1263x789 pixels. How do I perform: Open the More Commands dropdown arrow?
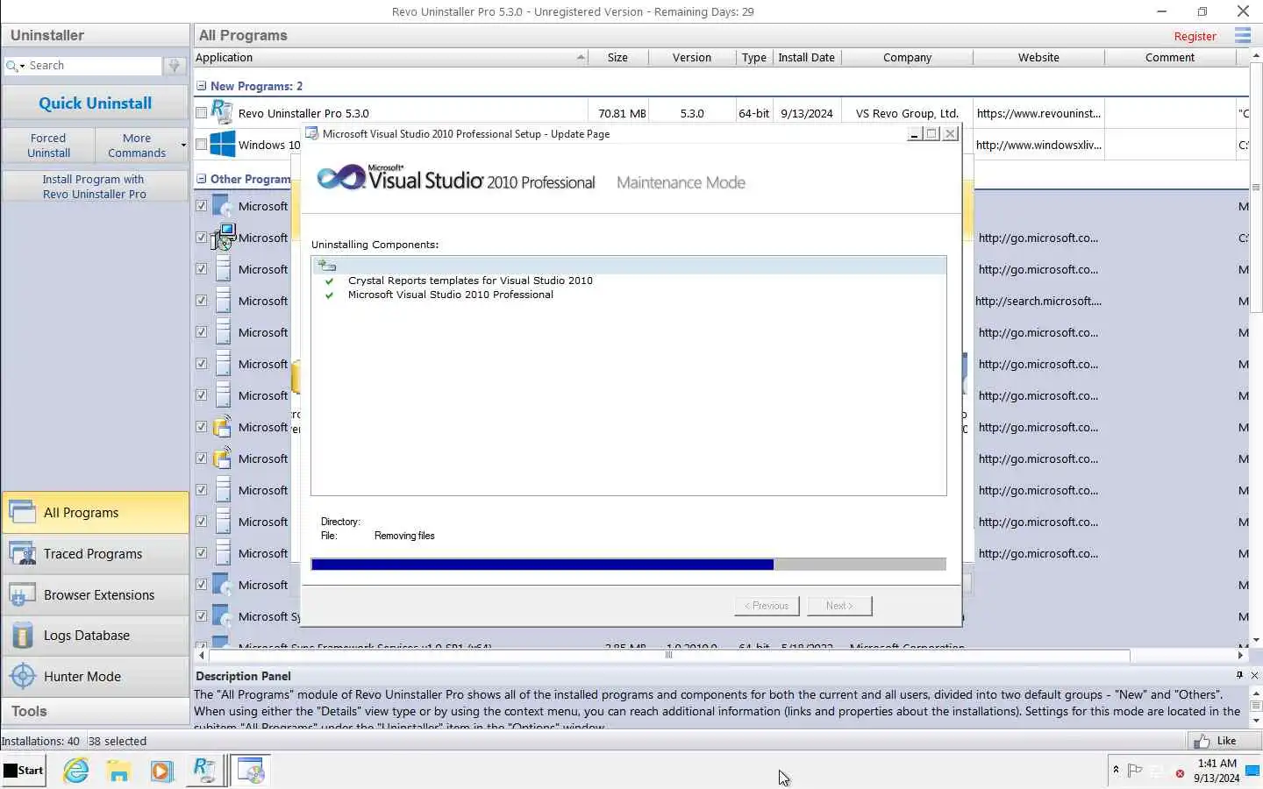tap(183, 145)
